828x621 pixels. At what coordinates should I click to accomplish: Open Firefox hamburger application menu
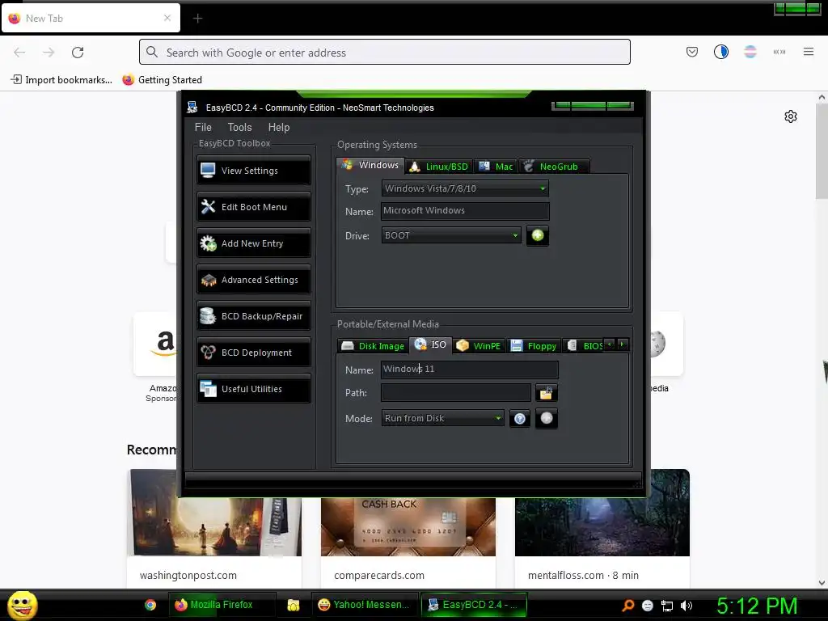(809, 52)
